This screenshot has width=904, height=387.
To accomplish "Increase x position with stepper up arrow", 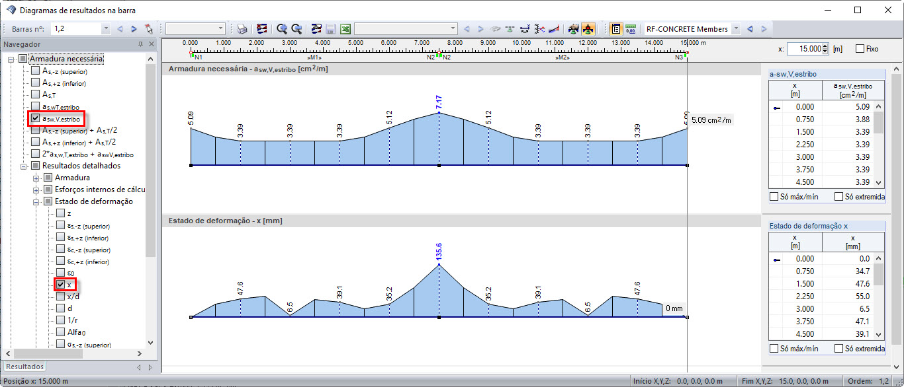I will (825, 46).
